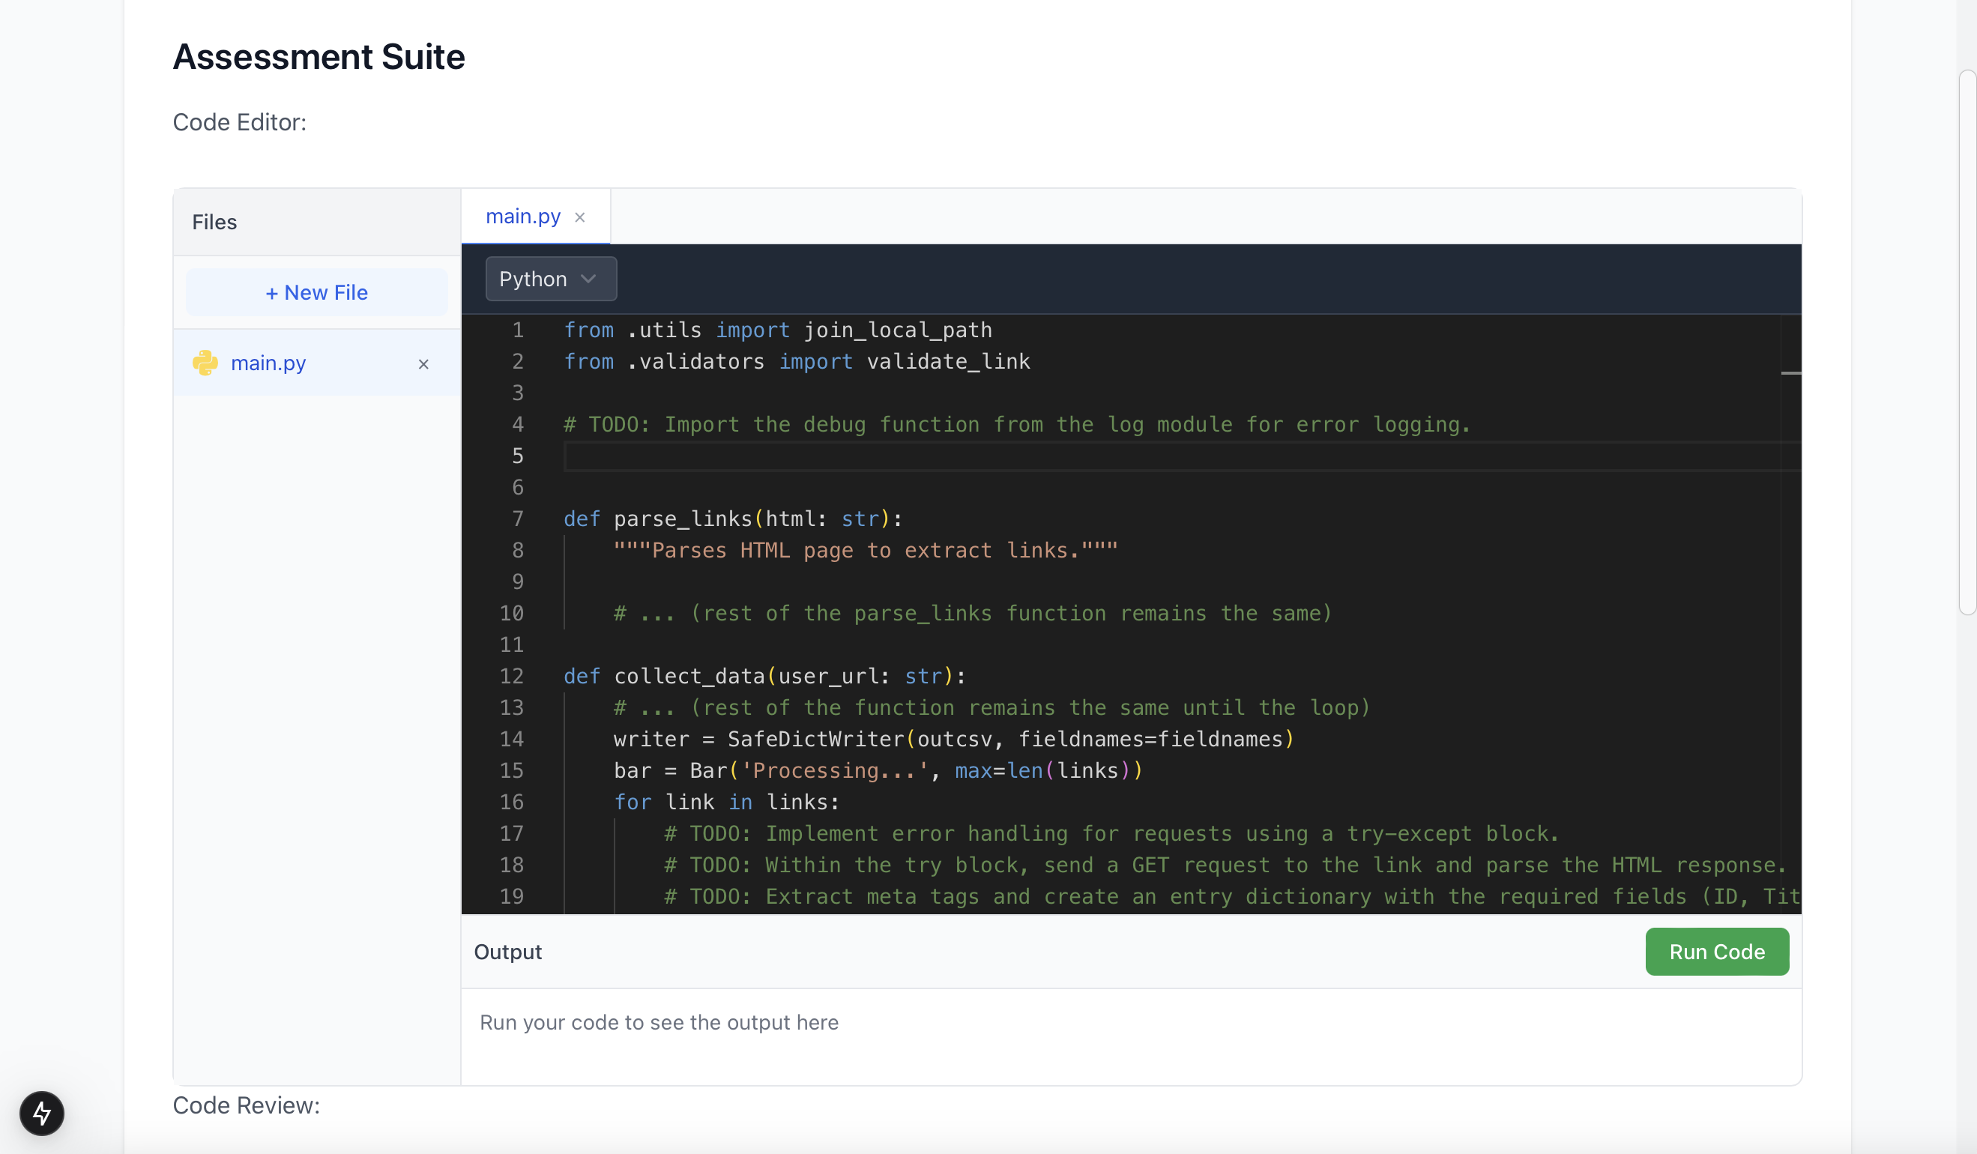
Task: Click the page's vertical scrollbar thumb
Action: point(1967,342)
